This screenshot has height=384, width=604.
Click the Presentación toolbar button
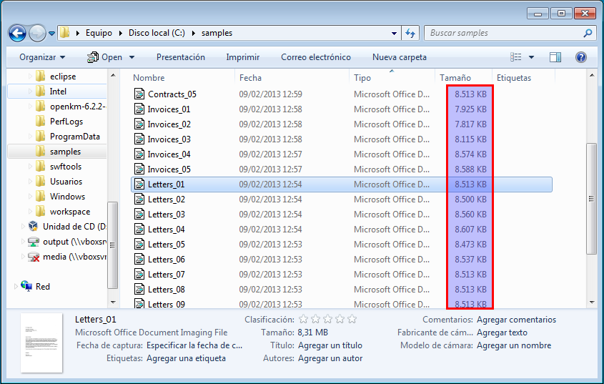pos(180,57)
